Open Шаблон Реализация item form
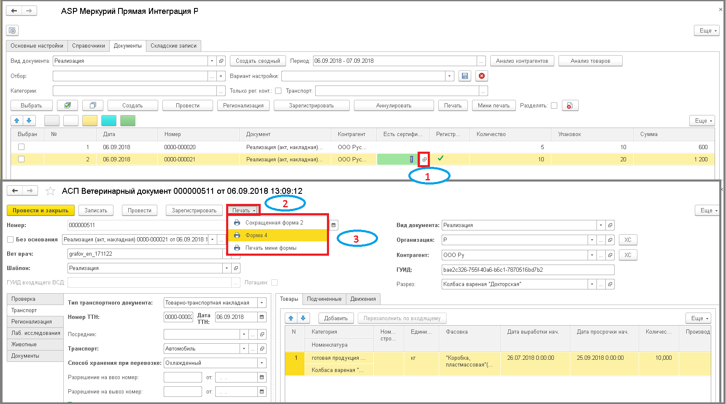 click(236, 268)
